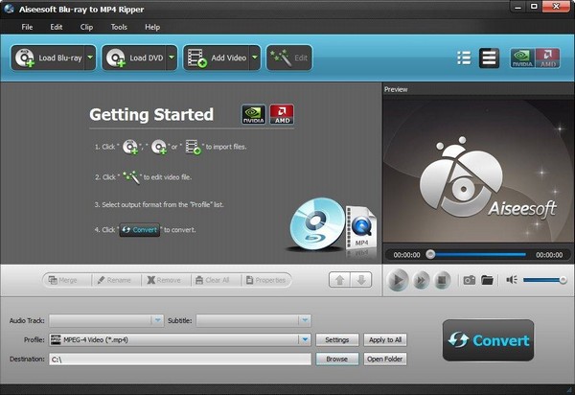This screenshot has width=575, height=395.
Task: Open the Profile format dropdown
Action: click(305, 339)
